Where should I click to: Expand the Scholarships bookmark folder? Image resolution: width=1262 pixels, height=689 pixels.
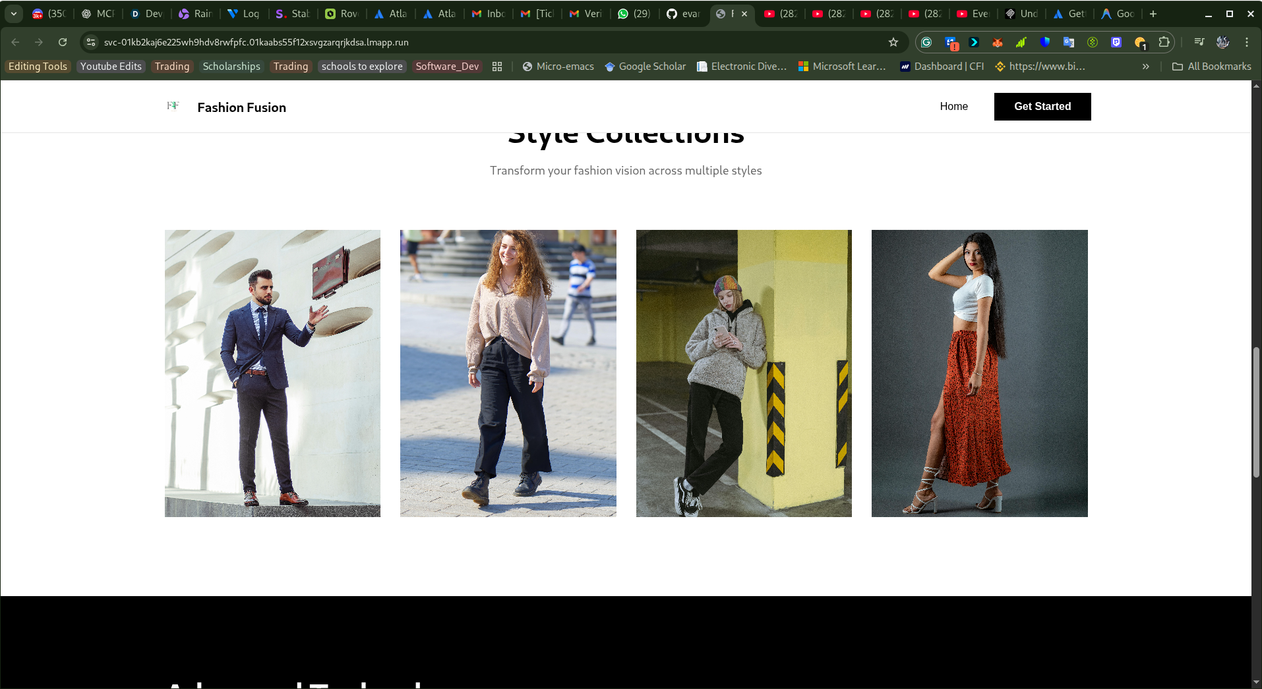point(231,67)
